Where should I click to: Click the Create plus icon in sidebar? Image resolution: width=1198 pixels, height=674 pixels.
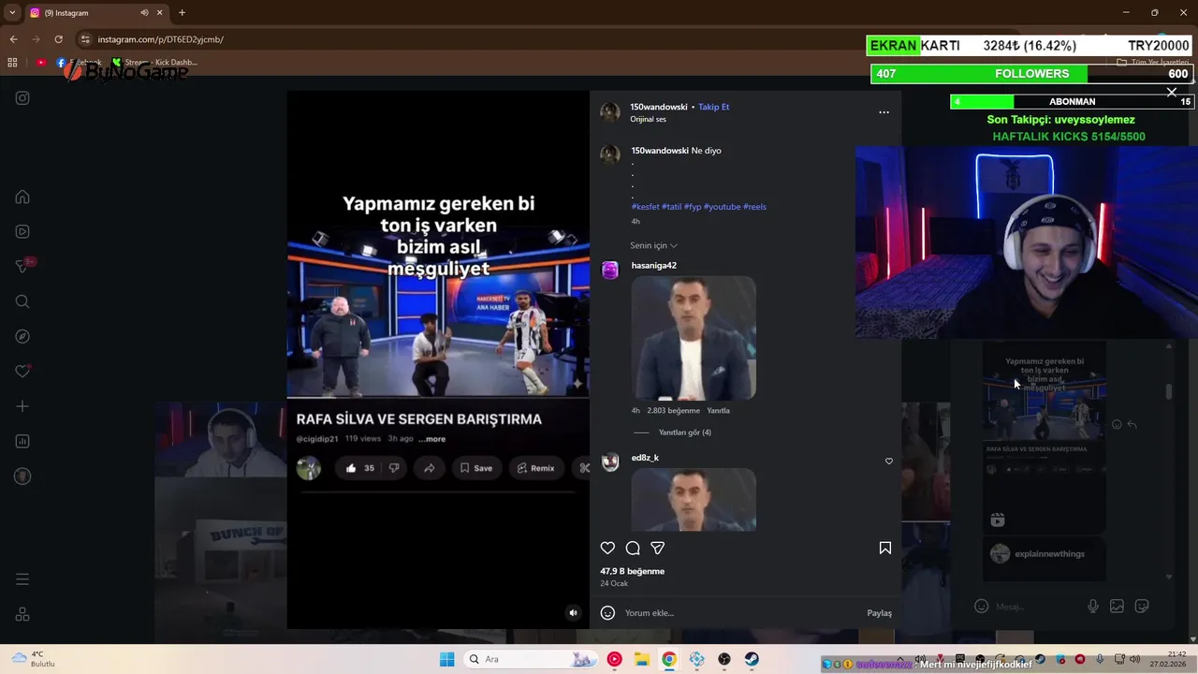pos(22,406)
